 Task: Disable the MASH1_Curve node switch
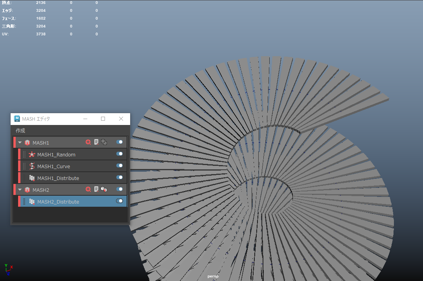click(x=120, y=166)
